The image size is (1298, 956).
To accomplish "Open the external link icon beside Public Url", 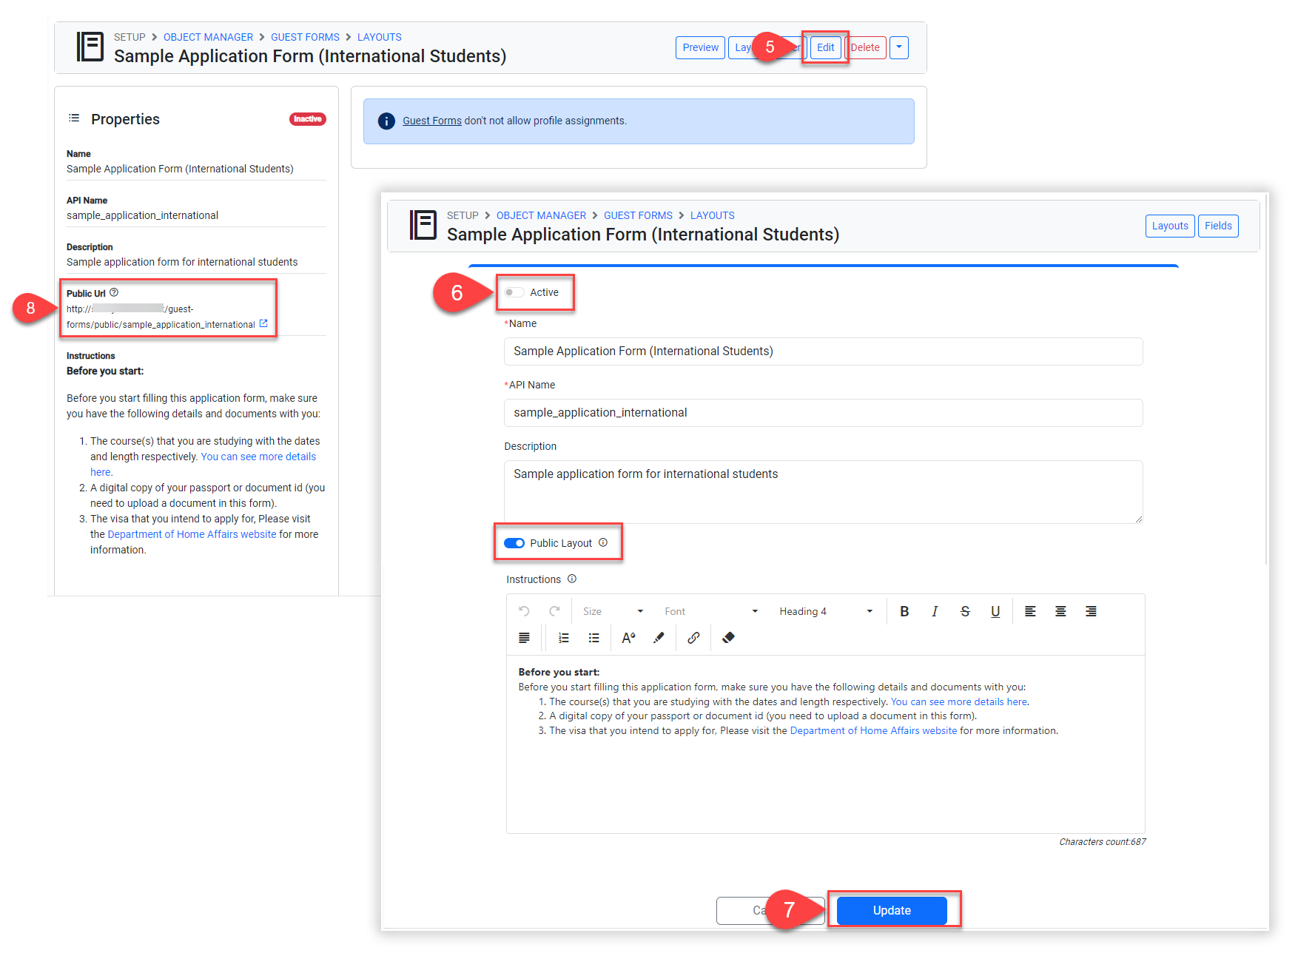I will 263,324.
